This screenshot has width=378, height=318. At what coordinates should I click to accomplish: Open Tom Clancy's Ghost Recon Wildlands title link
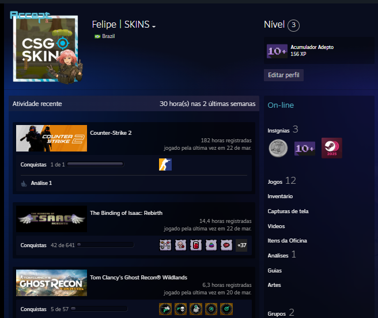138,278
